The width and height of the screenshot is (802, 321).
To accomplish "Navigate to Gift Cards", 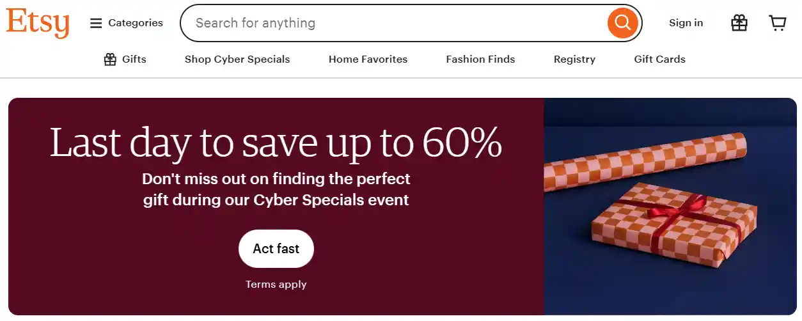I will [x=659, y=59].
